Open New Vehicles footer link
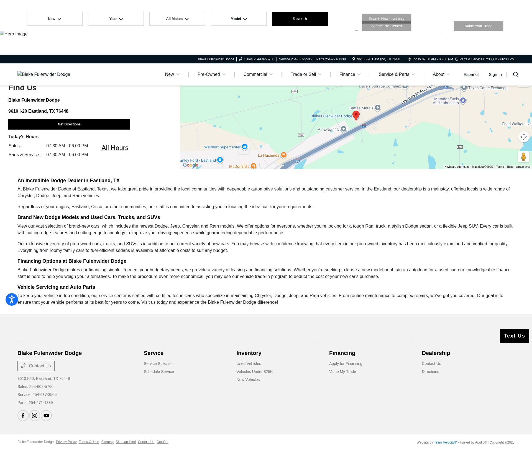This screenshot has height=456, width=532. (x=248, y=380)
